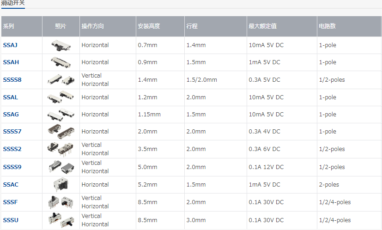The height and width of the screenshot is (230, 382).
Task: Open the SSAH series link
Action: pos(11,62)
